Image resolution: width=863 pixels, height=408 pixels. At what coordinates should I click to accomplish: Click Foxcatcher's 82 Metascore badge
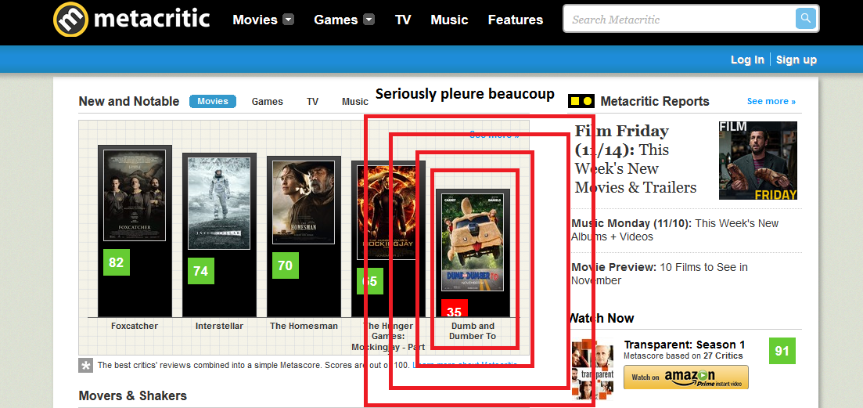(116, 262)
